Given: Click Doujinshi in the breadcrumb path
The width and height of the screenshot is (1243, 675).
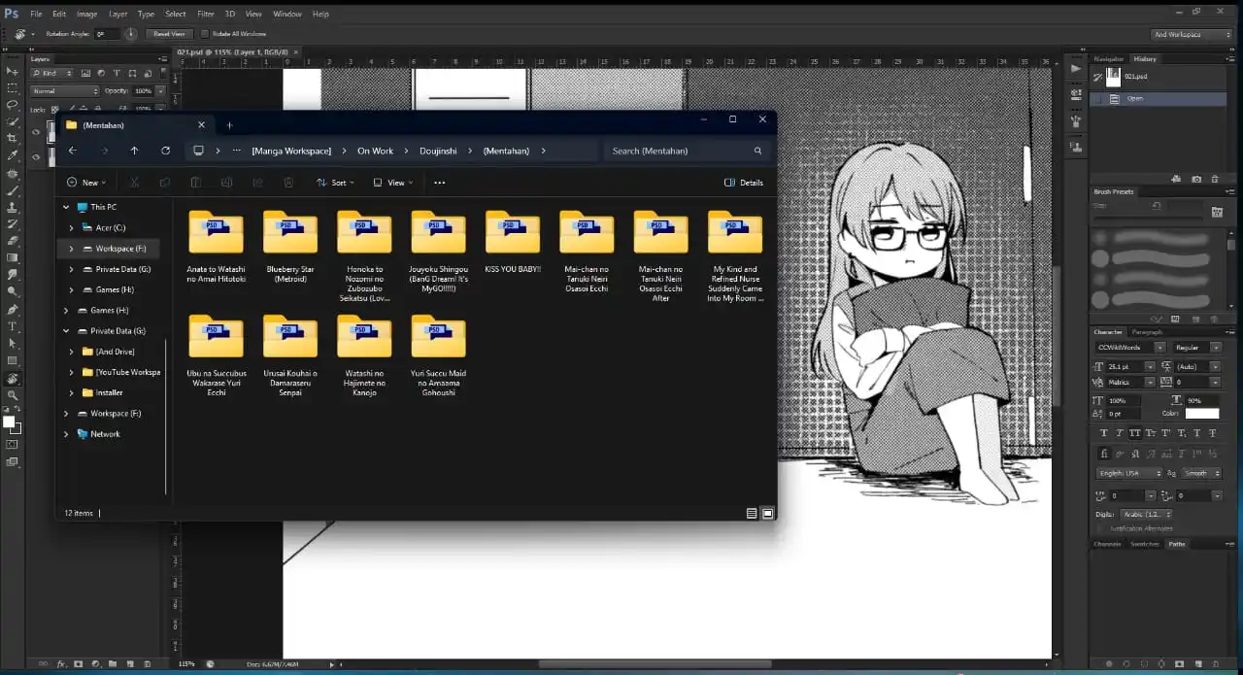Looking at the screenshot, I should (x=438, y=151).
